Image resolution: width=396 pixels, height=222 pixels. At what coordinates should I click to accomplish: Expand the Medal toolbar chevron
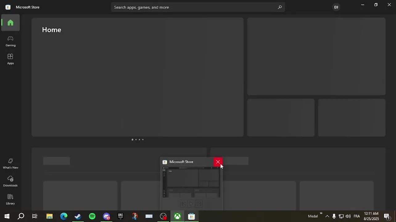pyautogui.click(x=321, y=213)
